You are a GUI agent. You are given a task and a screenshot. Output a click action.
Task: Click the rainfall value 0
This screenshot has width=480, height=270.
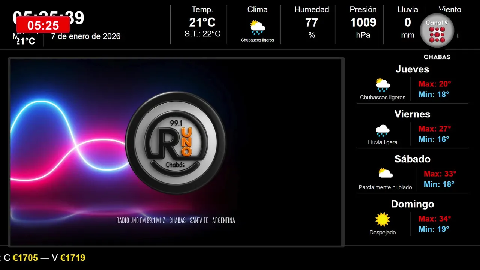pos(408,22)
